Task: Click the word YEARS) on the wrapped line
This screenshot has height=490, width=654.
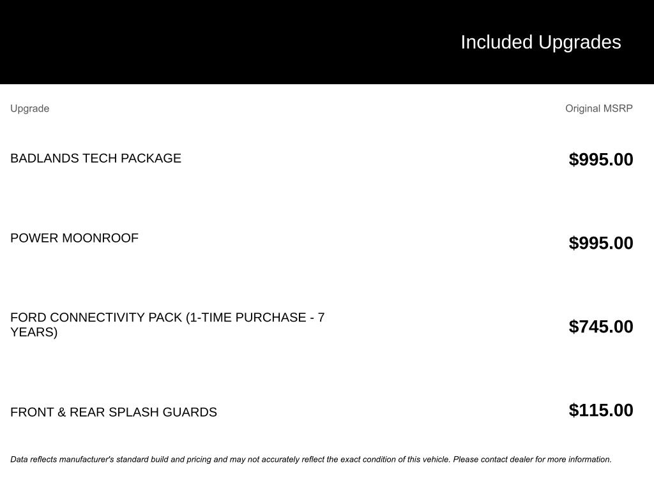Action: (34, 332)
